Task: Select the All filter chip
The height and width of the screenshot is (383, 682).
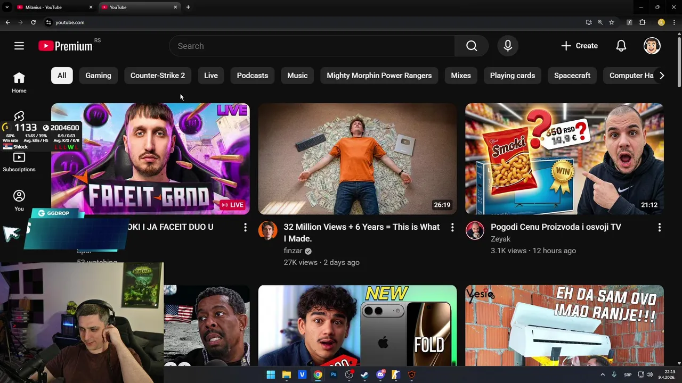Action: pyautogui.click(x=62, y=76)
